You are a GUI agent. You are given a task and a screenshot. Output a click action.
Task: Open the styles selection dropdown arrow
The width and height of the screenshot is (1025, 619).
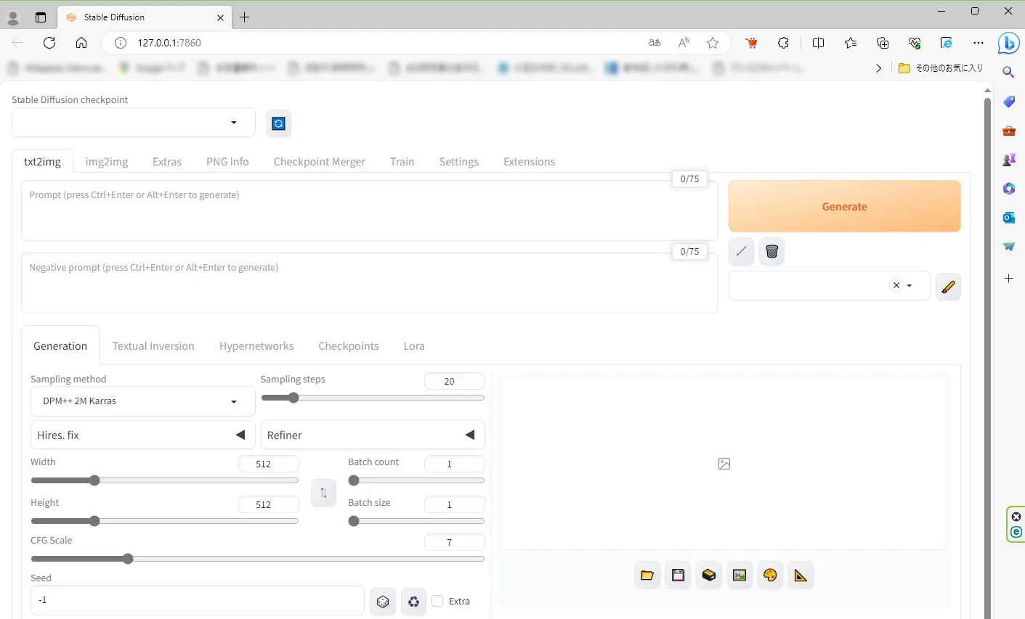coord(909,286)
